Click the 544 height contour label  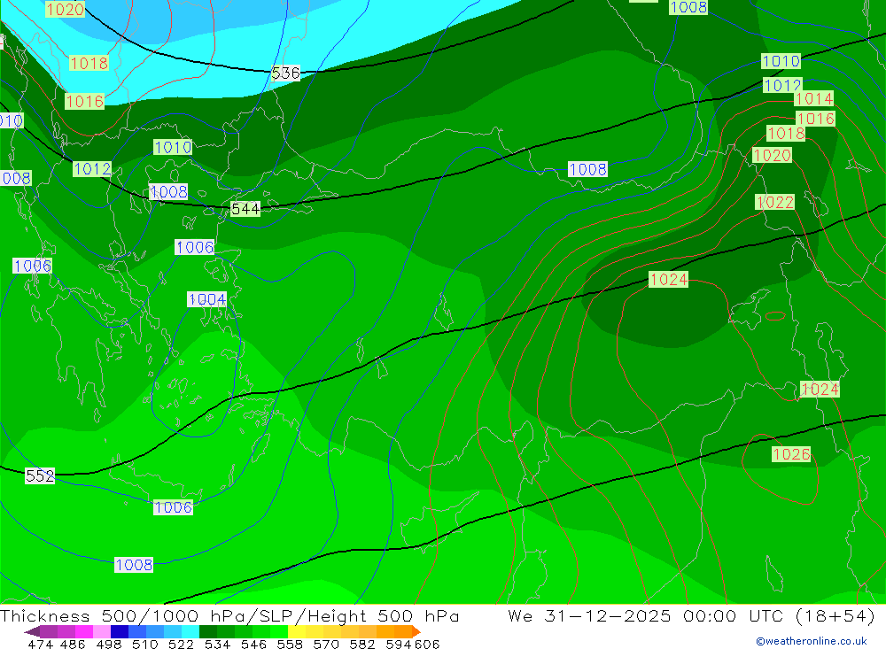click(245, 209)
